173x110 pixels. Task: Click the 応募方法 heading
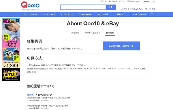click(34, 58)
